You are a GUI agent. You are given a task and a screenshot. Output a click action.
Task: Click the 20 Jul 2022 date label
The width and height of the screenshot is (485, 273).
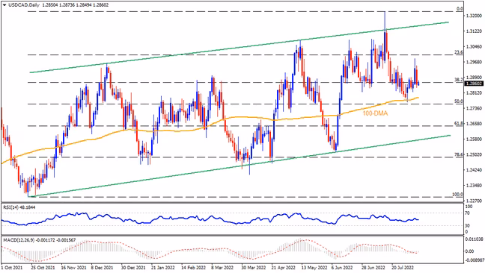403,267
